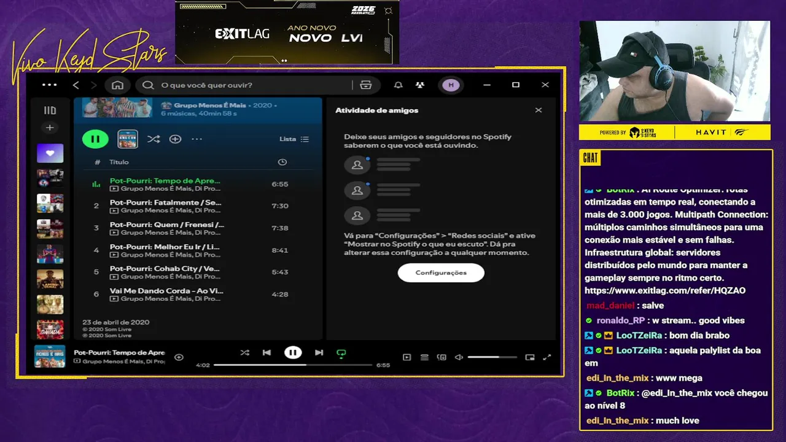The image size is (786, 442).
Task: Toggle shuffle in the player bar
Action: click(x=245, y=352)
